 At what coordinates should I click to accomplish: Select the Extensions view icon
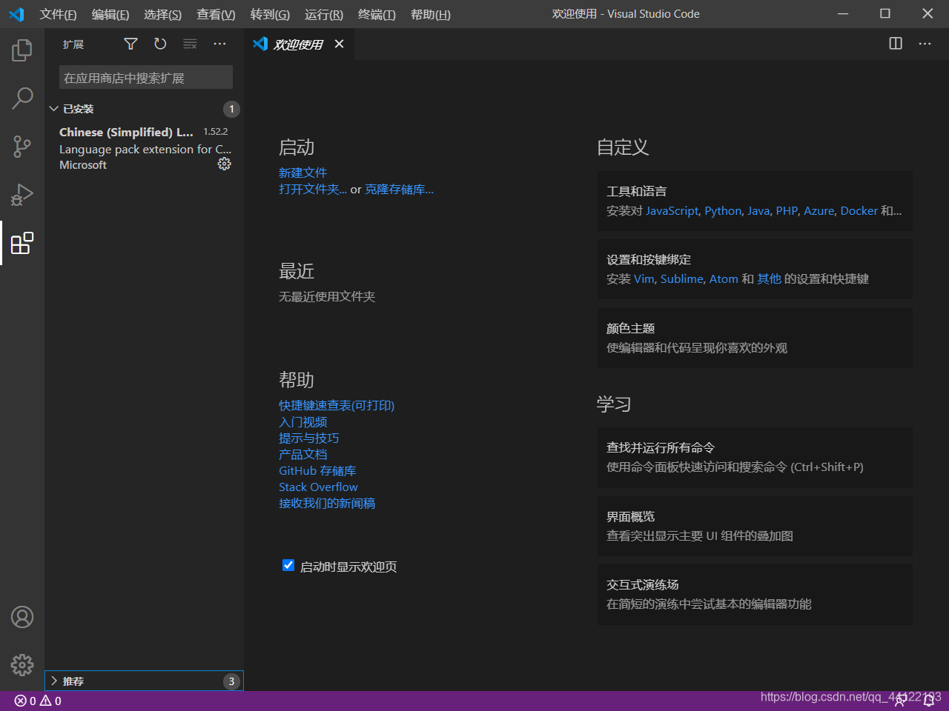[22, 243]
